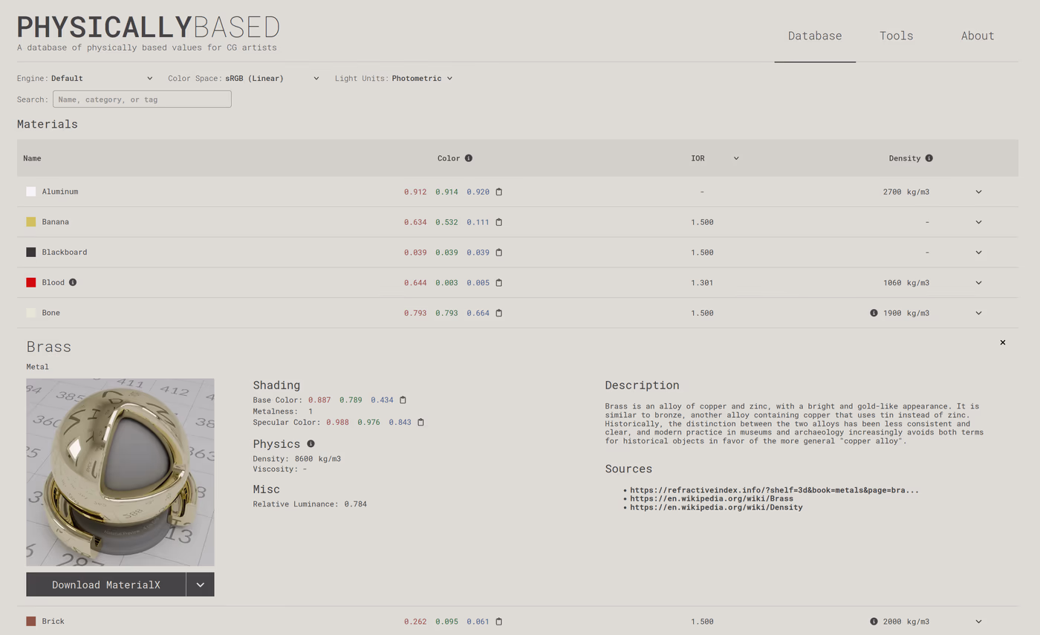1040x635 pixels.
Task: Show Brick density info icon
Action: [874, 622]
